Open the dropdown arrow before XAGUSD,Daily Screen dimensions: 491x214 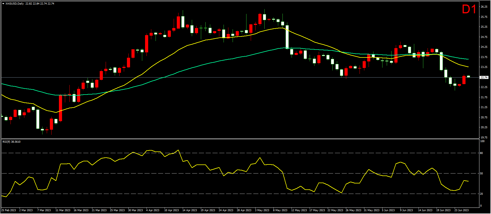click(x=3, y=4)
